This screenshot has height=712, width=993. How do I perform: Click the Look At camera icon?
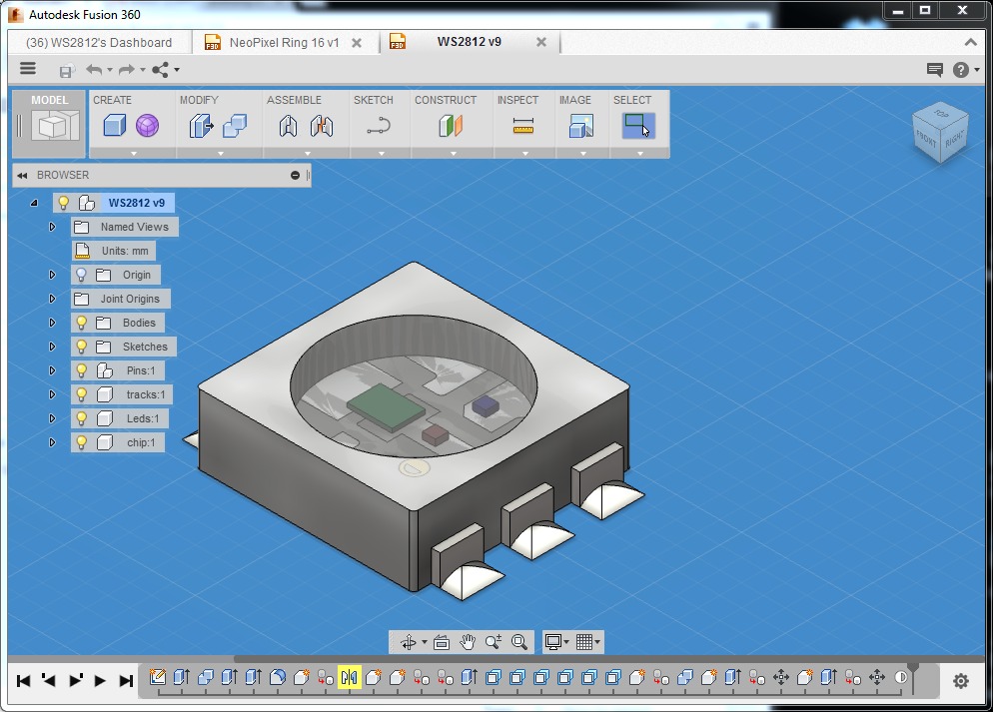tap(442, 642)
